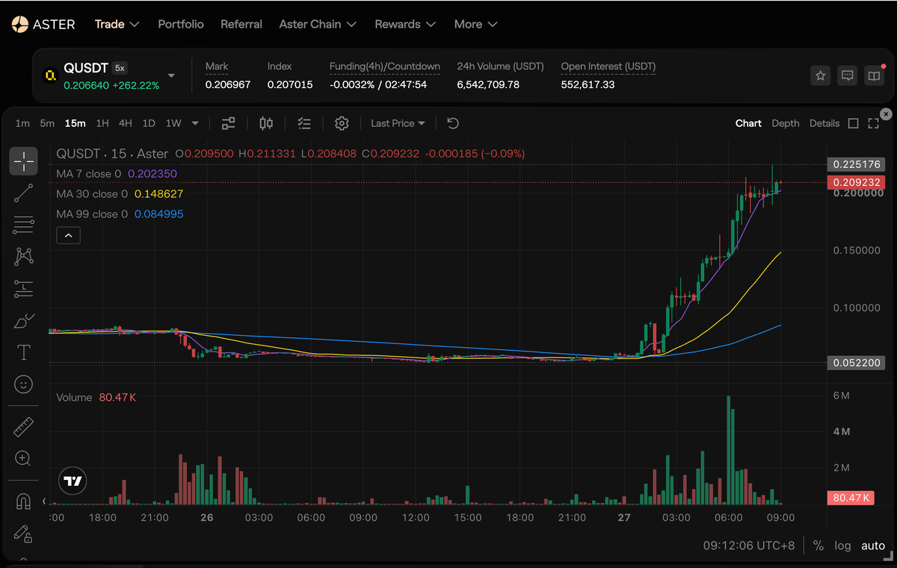Select the 15m timeframe

pos(75,123)
